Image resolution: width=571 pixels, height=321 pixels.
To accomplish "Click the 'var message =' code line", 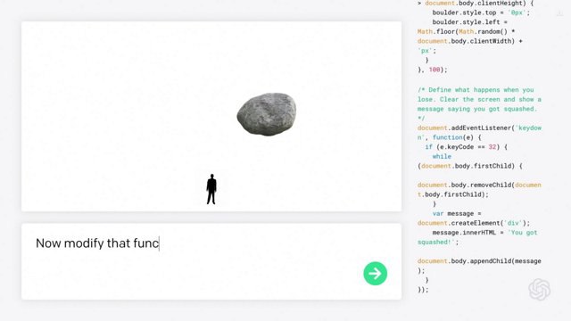I will (457, 214).
